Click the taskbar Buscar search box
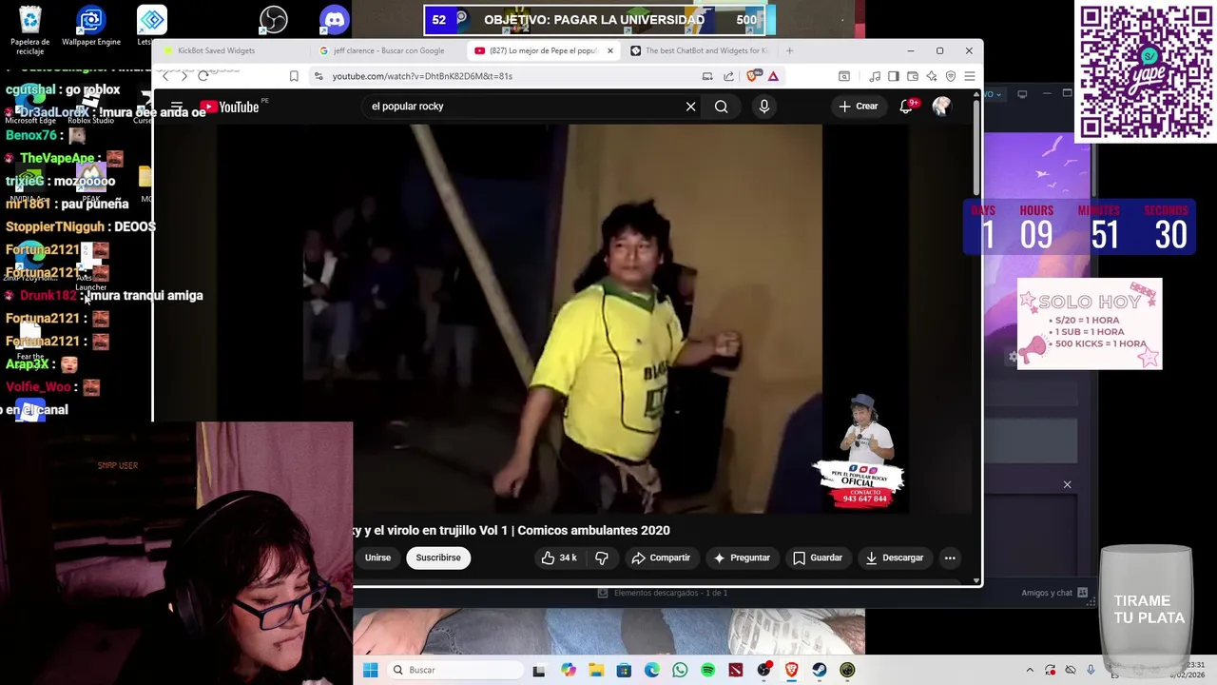This screenshot has width=1217, height=685. click(x=456, y=670)
